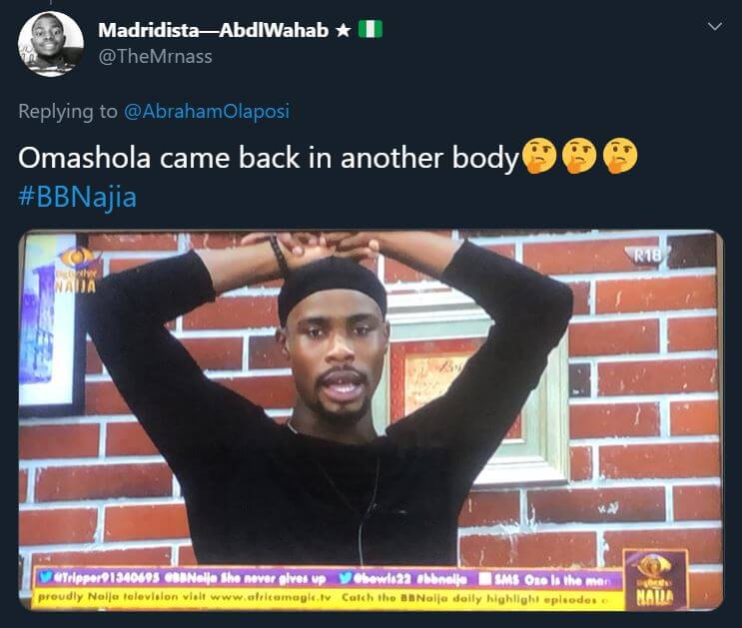Click the Big Brother Naija eye logo top-left of image
742x628 pixels.
point(76,269)
